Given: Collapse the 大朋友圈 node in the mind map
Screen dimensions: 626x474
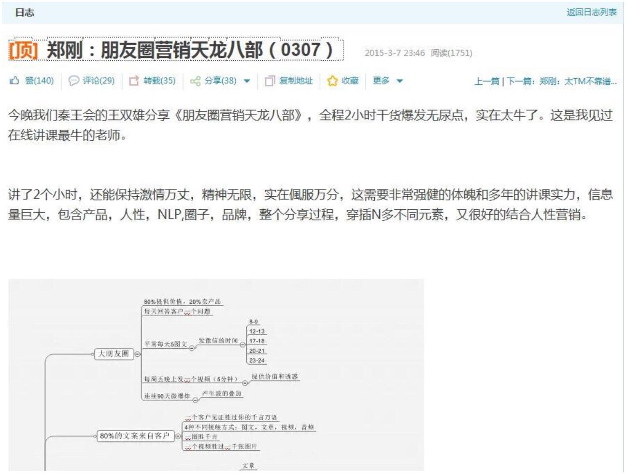Looking at the screenshot, I should (x=138, y=354).
